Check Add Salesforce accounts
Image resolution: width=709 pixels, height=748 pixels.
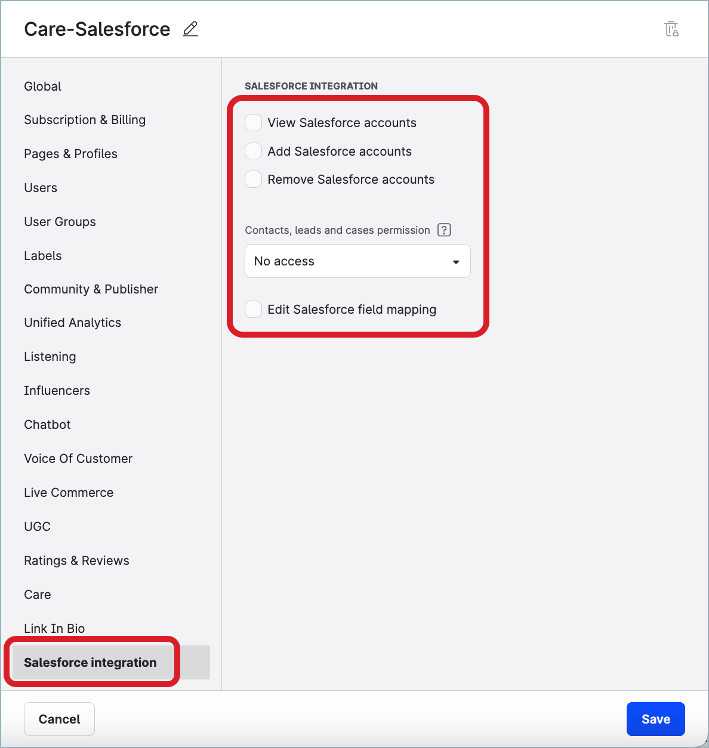pos(253,151)
